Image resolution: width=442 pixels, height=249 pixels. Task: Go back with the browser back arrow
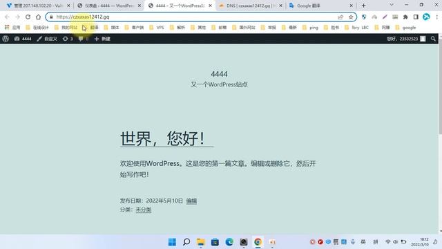click(7, 17)
